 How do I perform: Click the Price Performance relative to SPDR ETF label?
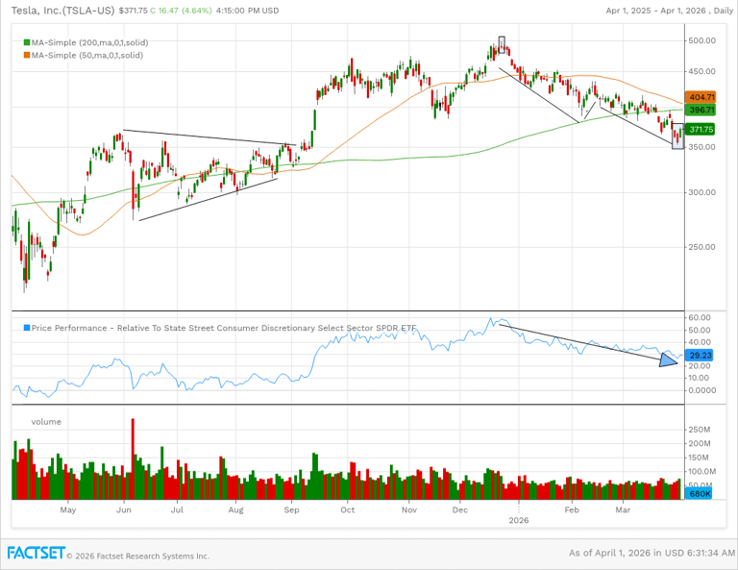click(x=224, y=328)
